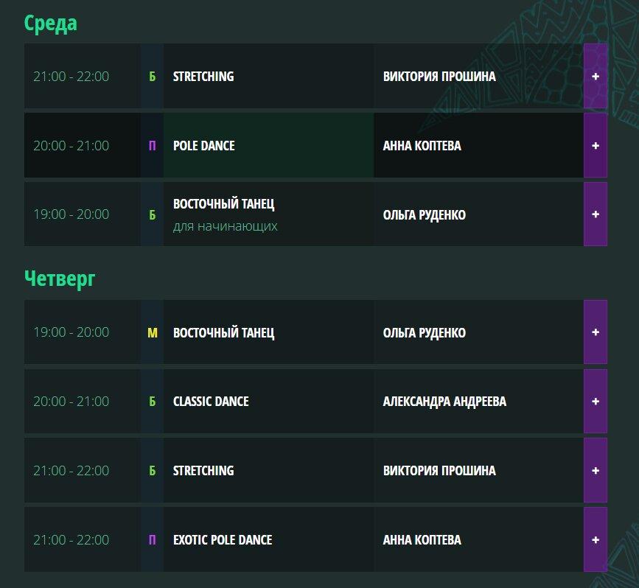The image size is (639, 588).
Task: Open the Exotic Pole Dance class title
Action: pos(223,540)
